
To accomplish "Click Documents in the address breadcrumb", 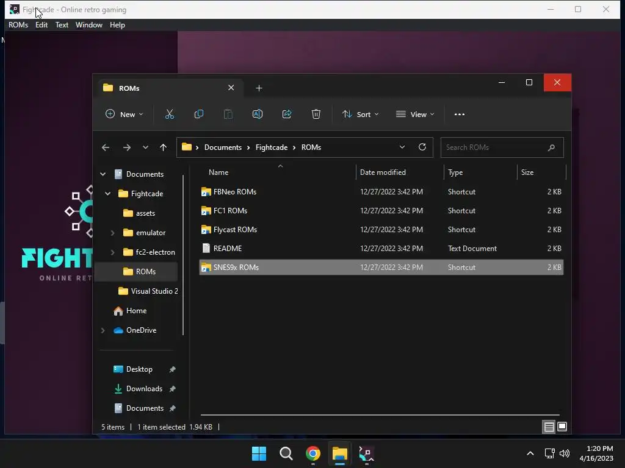I will (x=223, y=147).
